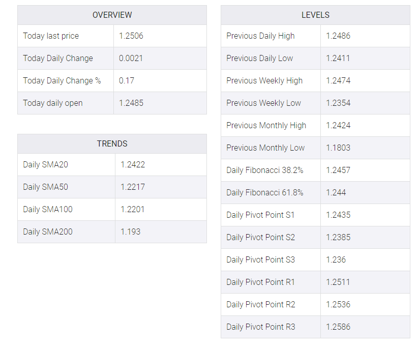Select the Previous Daily High value 1.2486
419x347 pixels.
(338, 36)
